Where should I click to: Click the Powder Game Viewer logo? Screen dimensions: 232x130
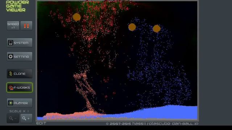pos(17,6)
